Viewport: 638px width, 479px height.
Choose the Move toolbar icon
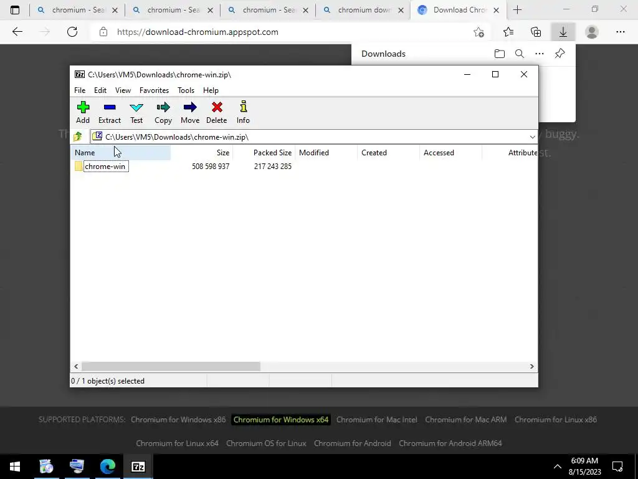pyautogui.click(x=190, y=112)
